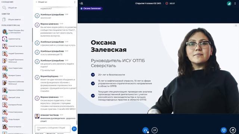Click the avatar of Дмитрий Зубов
Viewport: 239px width, 134px height.
pos(4,98)
